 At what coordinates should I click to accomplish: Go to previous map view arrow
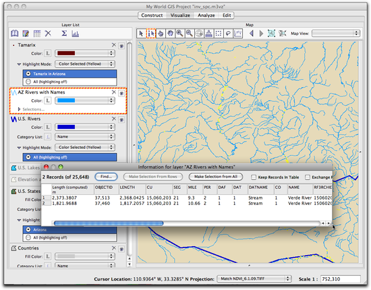252,33
